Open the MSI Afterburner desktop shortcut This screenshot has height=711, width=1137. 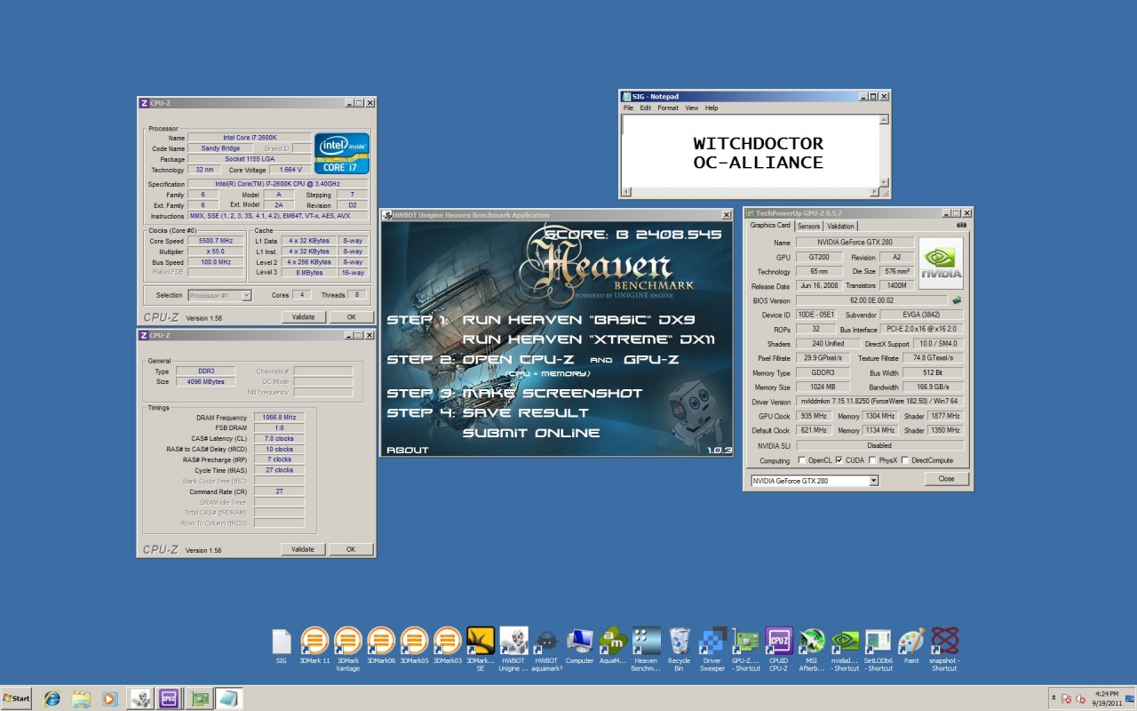[x=812, y=642]
